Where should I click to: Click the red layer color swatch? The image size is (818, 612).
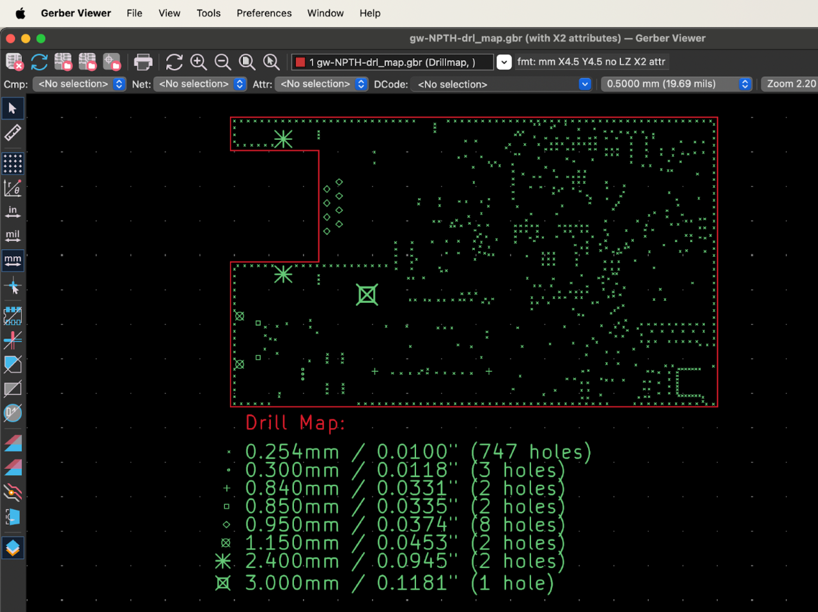(x=300, y=62)
